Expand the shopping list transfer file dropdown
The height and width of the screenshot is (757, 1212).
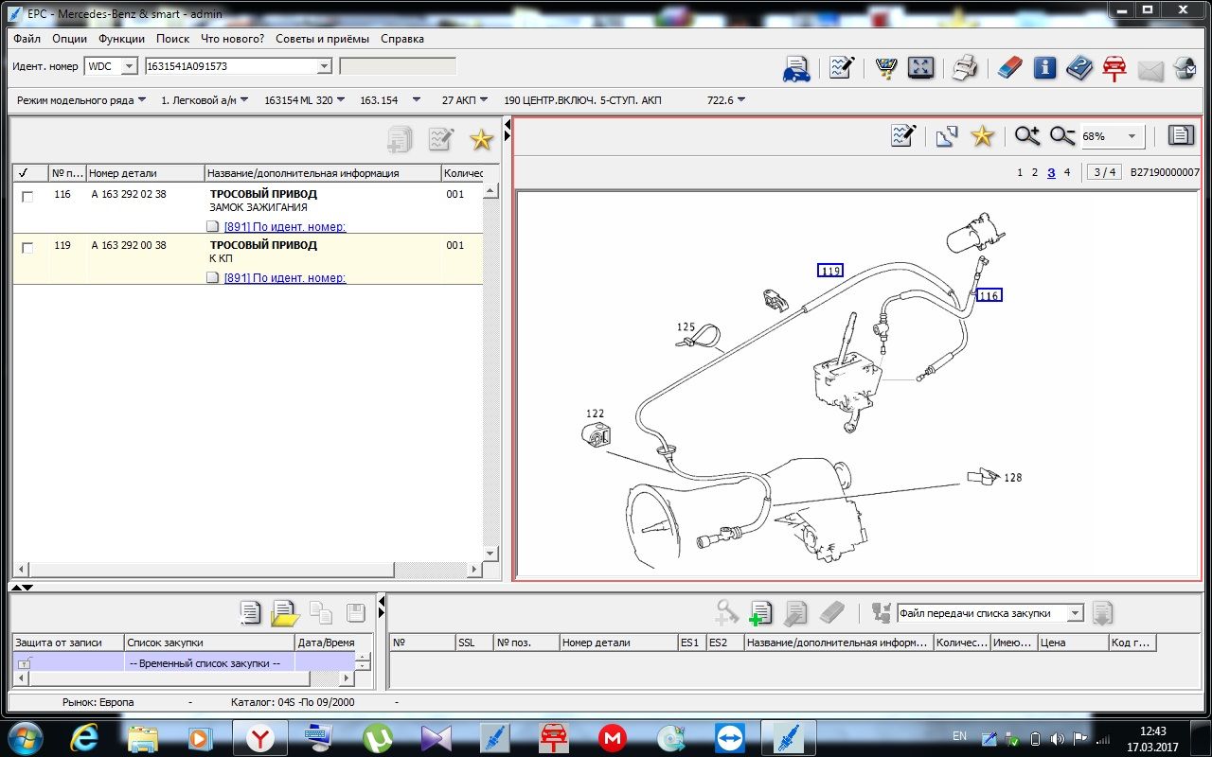(1075, 613)
